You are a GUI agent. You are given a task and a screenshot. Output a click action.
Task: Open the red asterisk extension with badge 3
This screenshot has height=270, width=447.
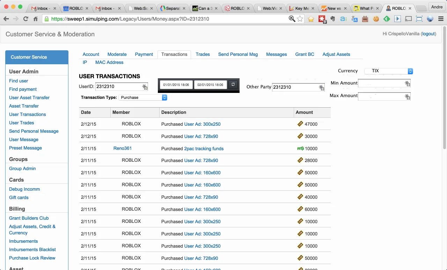(x=322, y=19)
